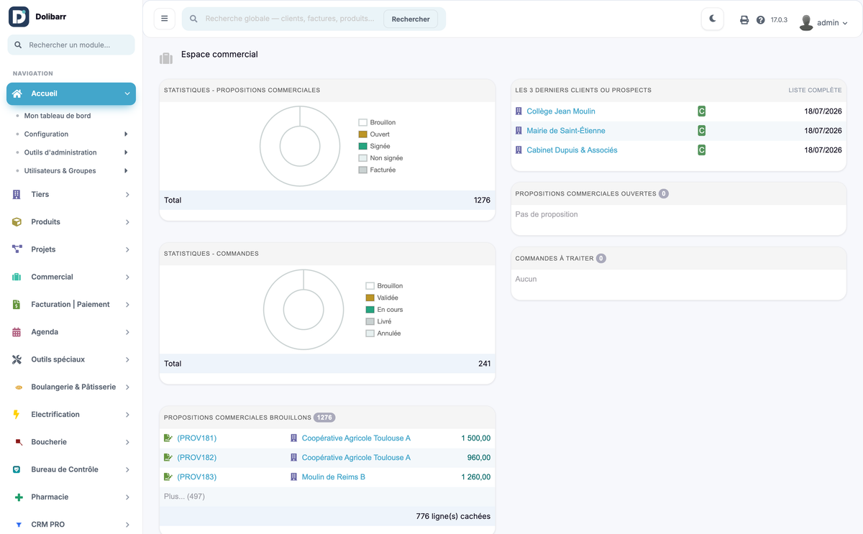
Task: Click the Projets network icon
Action: 17,249
